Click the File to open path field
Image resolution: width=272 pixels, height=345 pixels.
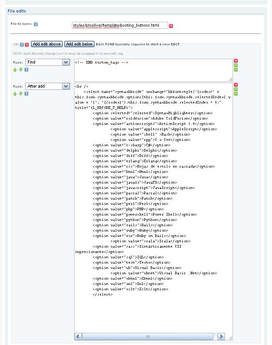[120, 26]
